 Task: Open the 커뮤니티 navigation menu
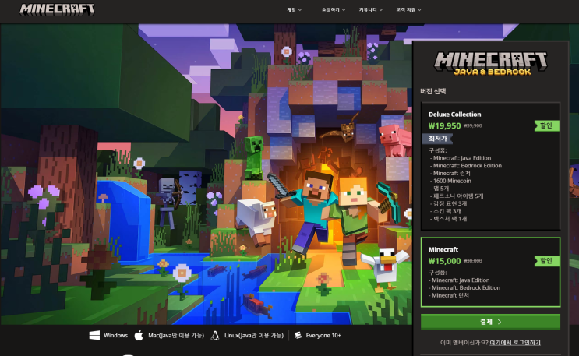pos(371,10)
